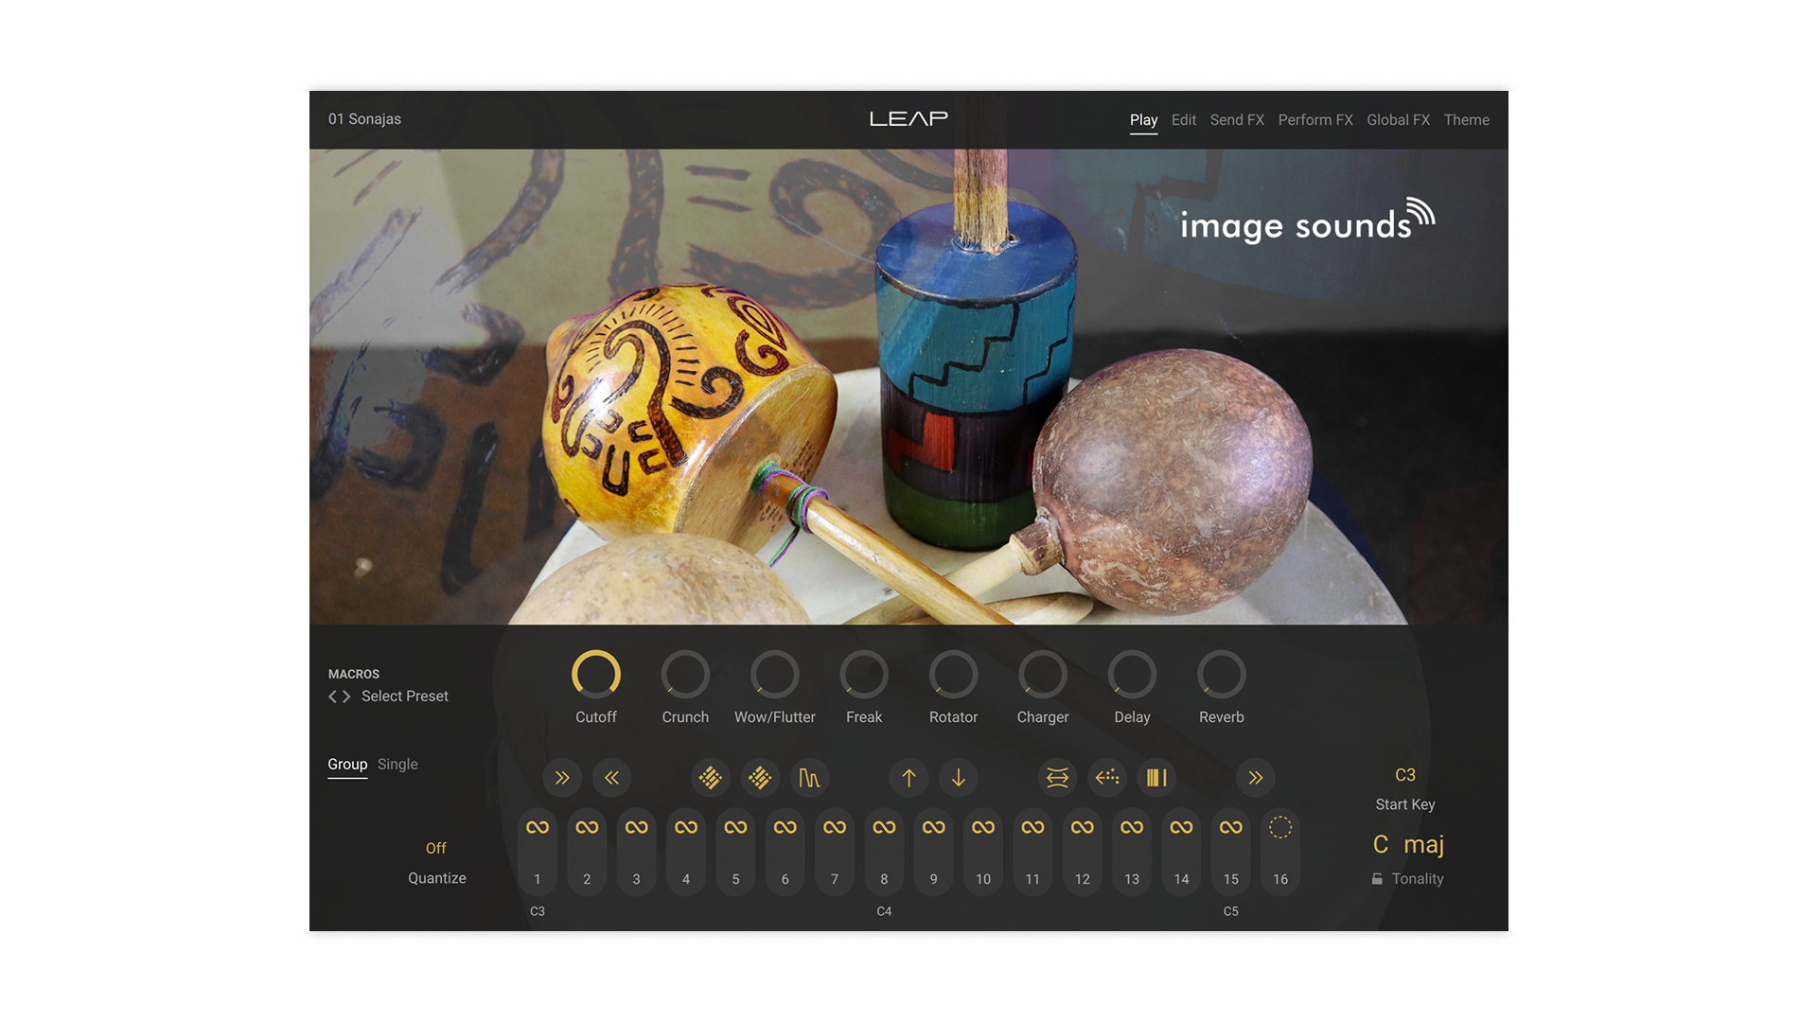The image size is (1817, 1022).
Task: Enable loop mode on pad 16
Action: point(1279,826)
